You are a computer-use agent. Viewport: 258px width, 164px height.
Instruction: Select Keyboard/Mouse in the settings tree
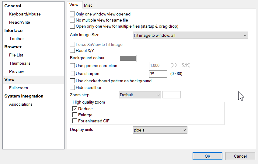(25, 14)
